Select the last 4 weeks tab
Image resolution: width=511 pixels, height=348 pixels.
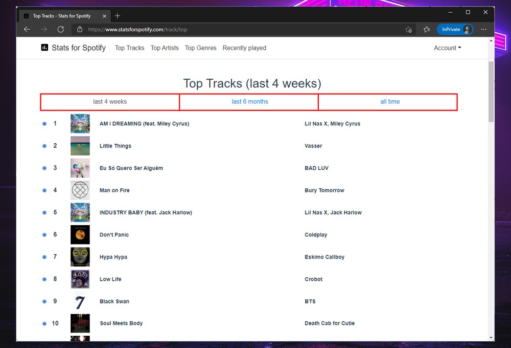(110, 102)
